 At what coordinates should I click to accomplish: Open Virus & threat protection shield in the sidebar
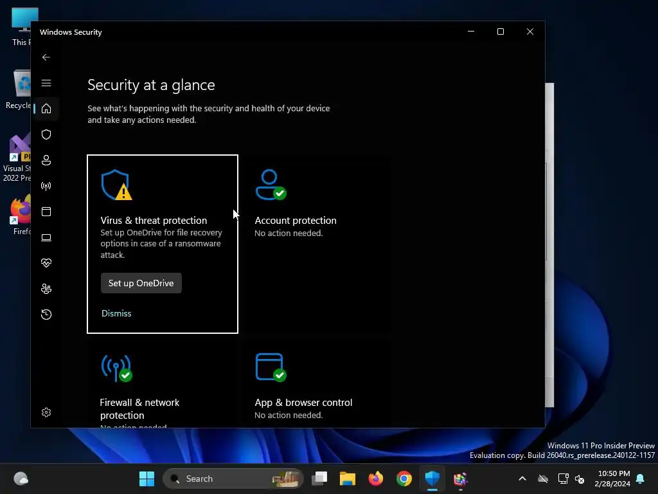46,134
